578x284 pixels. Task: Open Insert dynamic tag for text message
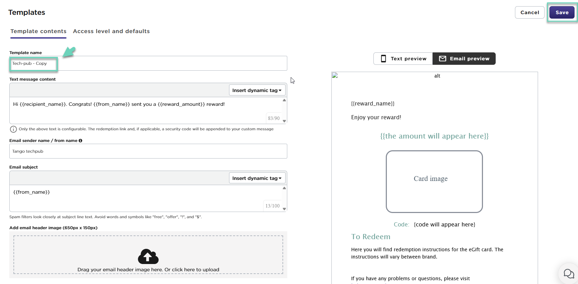point(257,90)
